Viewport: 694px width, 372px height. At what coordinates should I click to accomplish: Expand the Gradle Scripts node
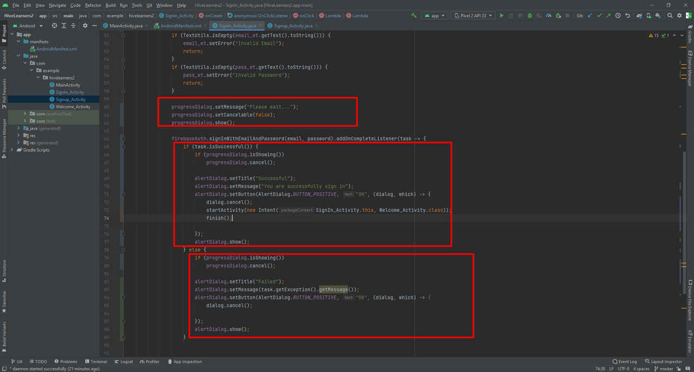tap(12, 150)
